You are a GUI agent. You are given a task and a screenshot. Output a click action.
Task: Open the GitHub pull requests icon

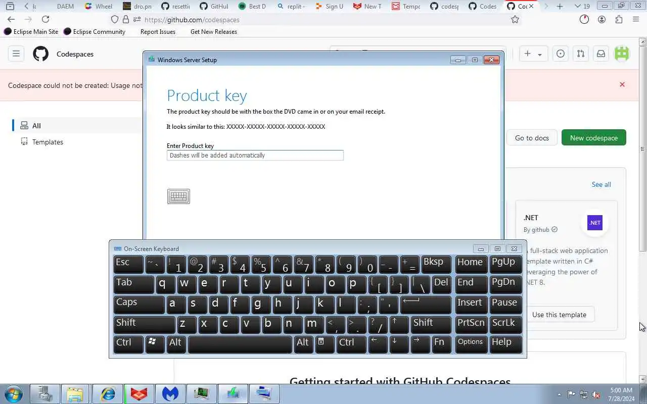tap(581, 54)
